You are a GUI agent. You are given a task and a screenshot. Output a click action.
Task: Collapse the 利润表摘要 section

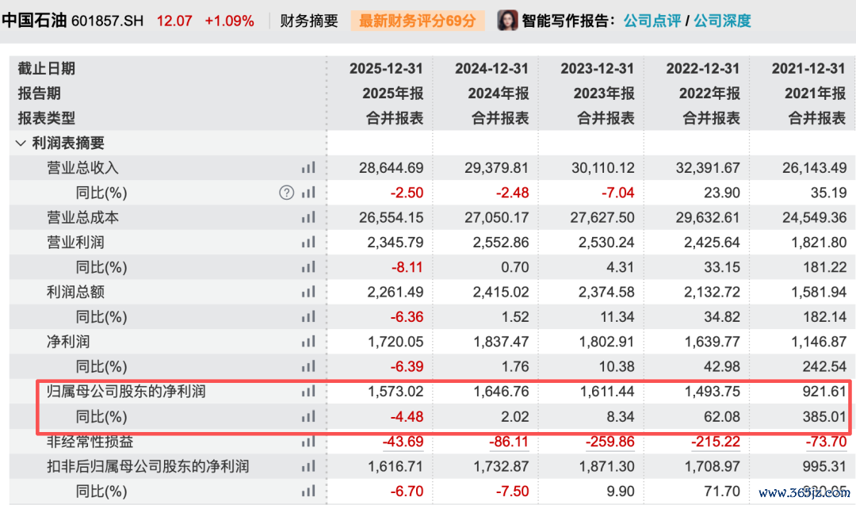(x=21, y=143)
